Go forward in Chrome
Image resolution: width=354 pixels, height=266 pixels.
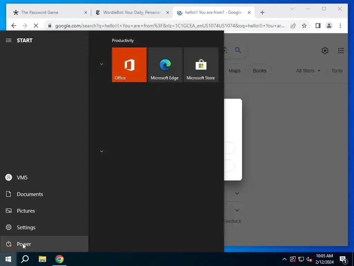(25, 26)
